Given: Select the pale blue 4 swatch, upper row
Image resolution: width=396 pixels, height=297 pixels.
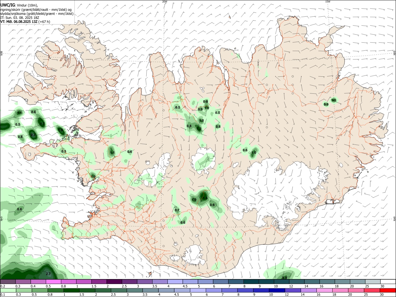Looking at the screenshot, I should [x=175, y=282].
